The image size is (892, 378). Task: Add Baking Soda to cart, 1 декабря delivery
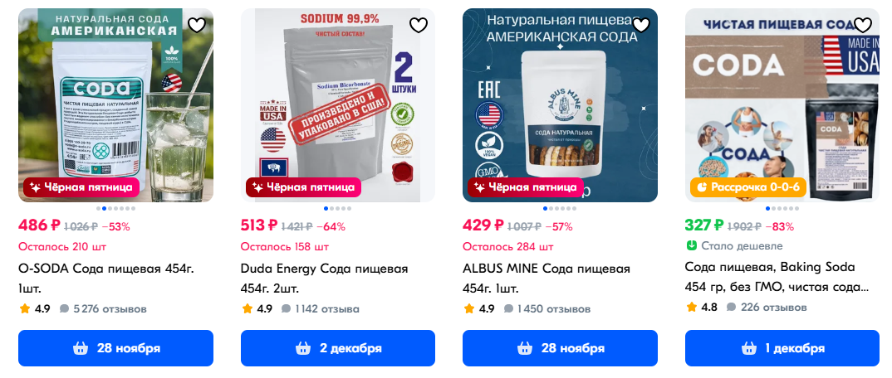(x=782, y=348)
